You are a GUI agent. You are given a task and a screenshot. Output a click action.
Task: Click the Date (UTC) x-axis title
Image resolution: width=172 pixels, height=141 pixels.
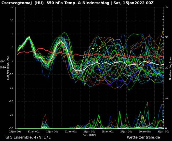89,135
